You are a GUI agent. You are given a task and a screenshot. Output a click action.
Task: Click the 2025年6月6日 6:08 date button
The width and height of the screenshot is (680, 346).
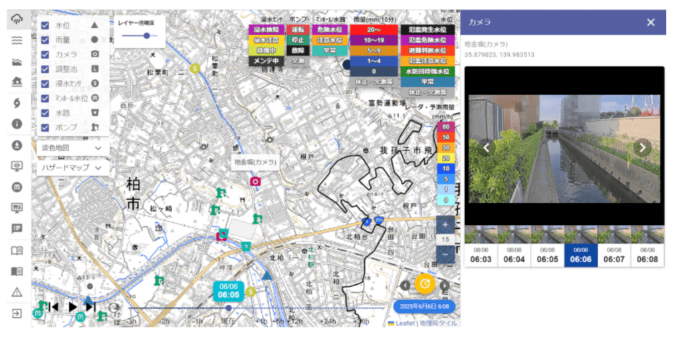[x=425, y=307]
